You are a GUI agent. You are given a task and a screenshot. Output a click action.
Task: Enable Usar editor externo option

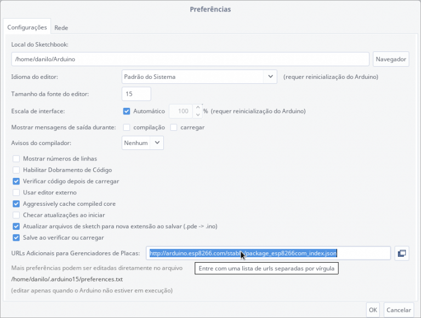tap(16, 193)
